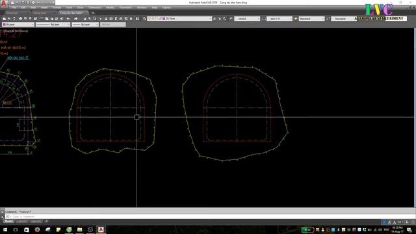Open the Text Style manager icon

pos(231,19)
